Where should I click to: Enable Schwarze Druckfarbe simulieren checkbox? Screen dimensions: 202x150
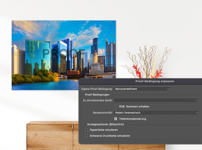pos(86,136)
